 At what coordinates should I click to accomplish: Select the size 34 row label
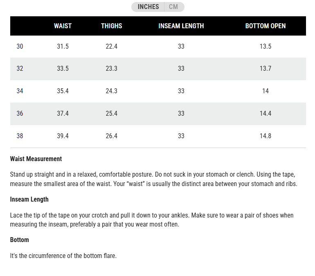click(x=20, y=91)
